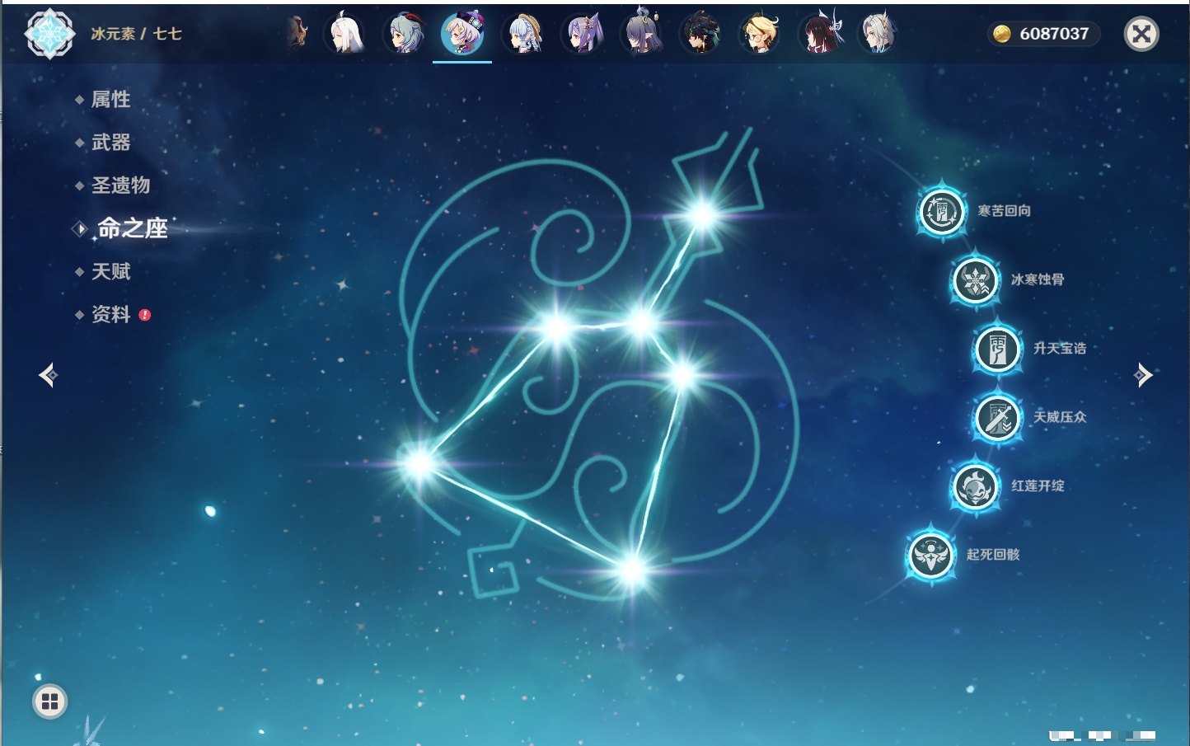
Task: View the 天威压众 constellation icon
Action: click(x=997, y=418)
